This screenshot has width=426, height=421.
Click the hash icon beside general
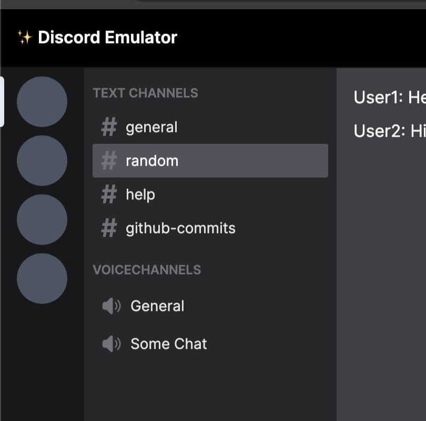tap(109, 127)
